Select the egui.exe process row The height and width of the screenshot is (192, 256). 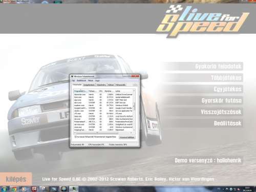point(103,100)
